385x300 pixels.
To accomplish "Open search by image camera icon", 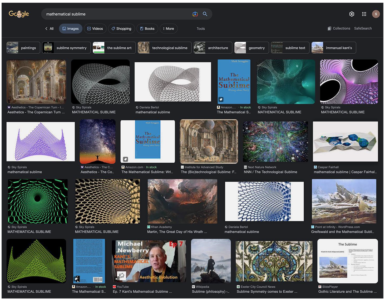I will click(x=195, y=14).
